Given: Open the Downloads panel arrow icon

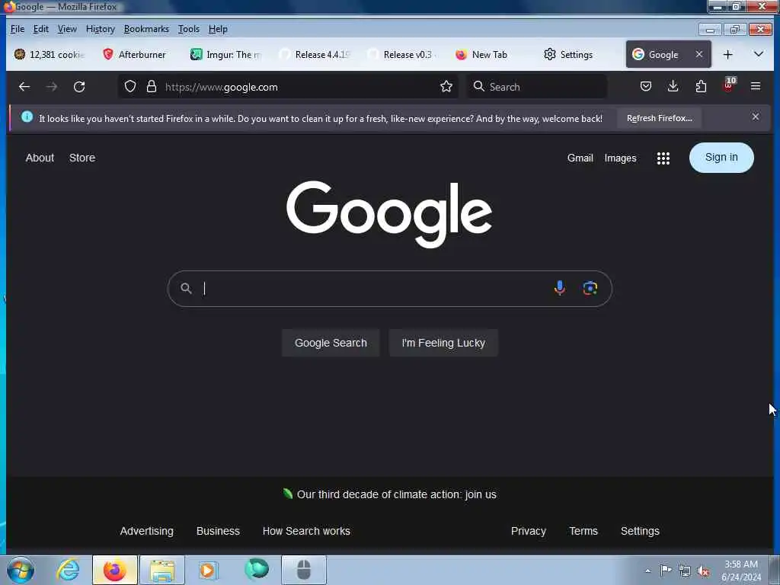Looking at the screenshot, I should click(673, 87).
